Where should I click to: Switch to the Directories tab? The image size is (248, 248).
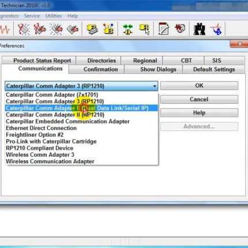coord(99,61)
